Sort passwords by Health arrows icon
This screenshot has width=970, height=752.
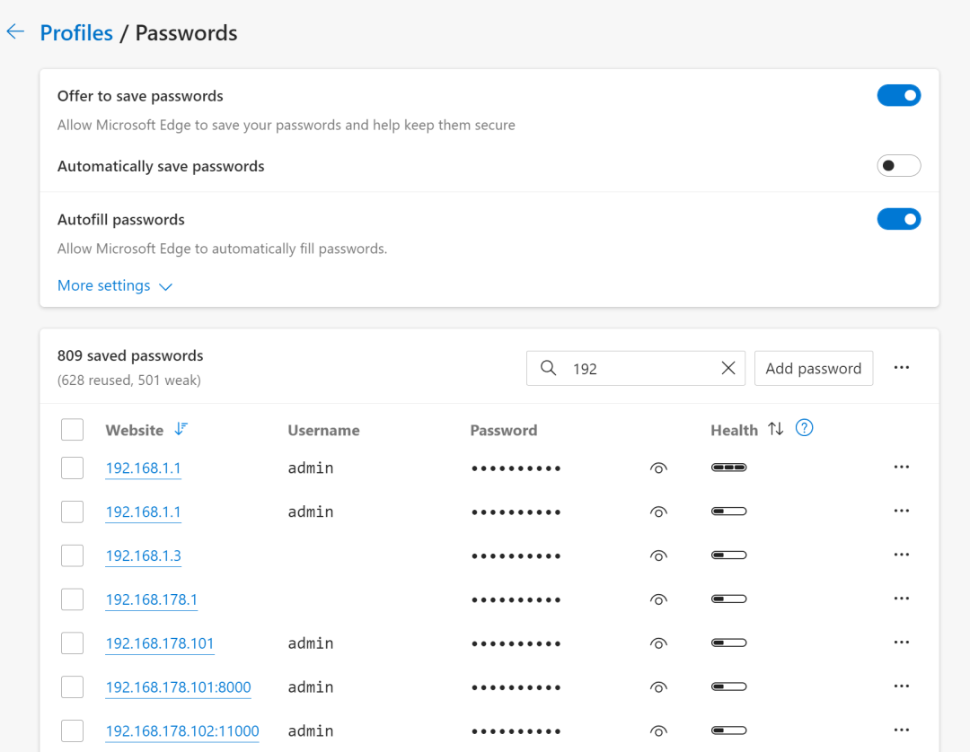(776, 429)
